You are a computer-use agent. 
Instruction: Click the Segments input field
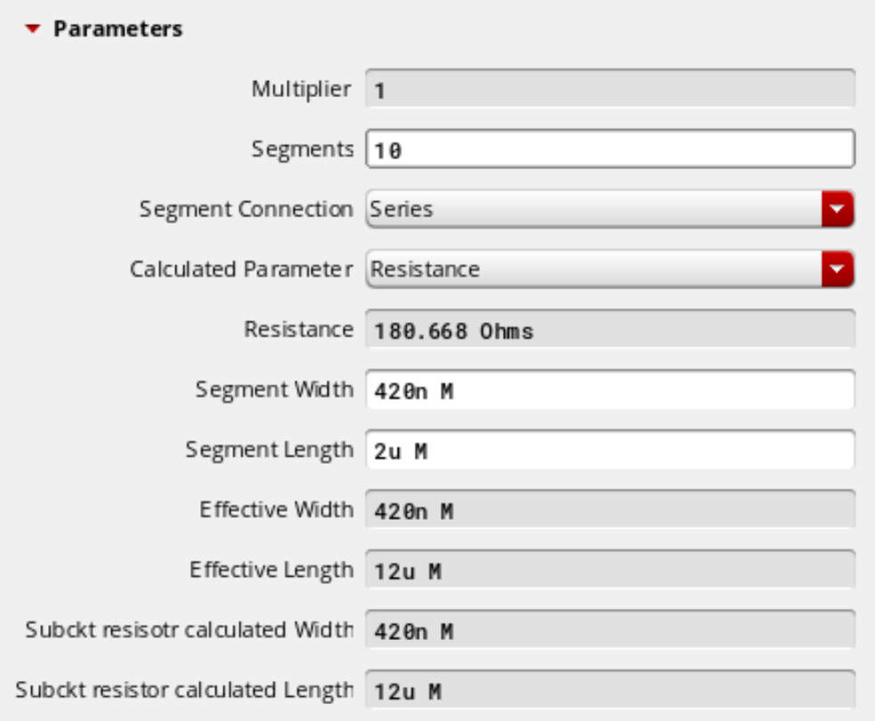coord(610,149)
